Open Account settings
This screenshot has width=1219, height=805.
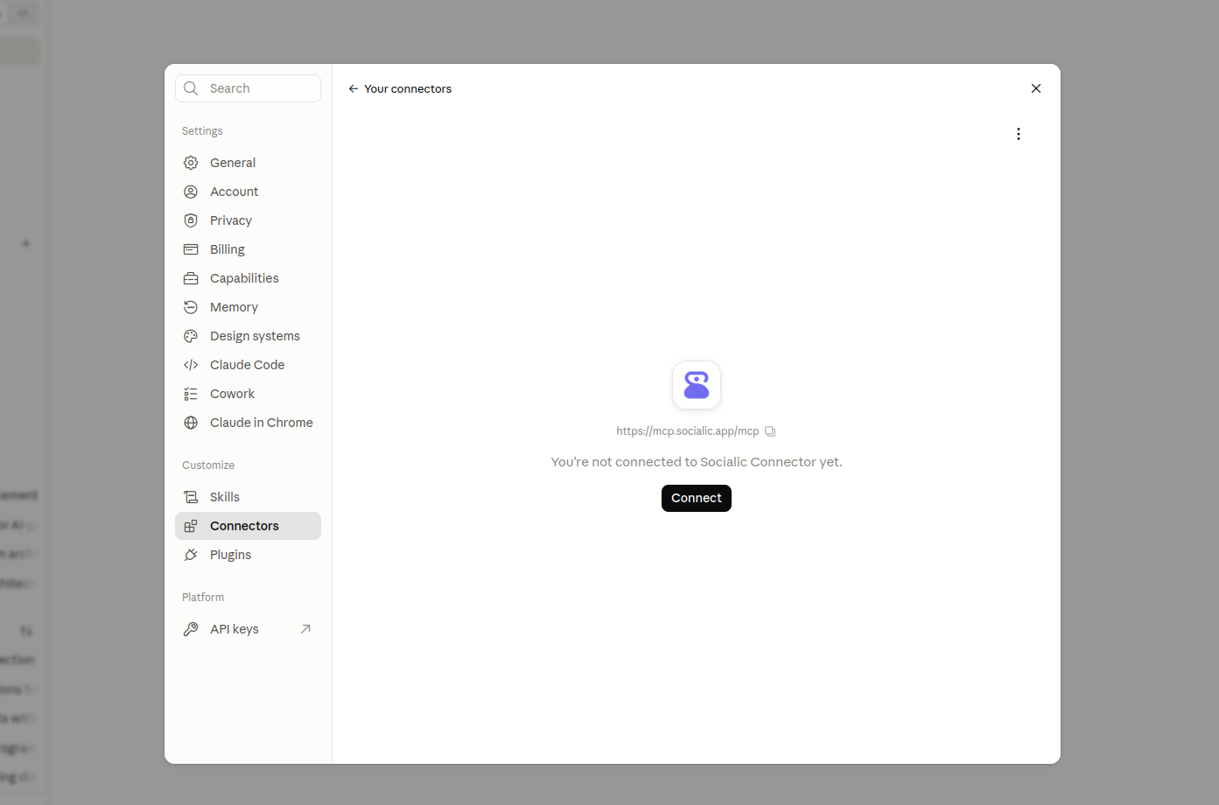coord(248,192)
